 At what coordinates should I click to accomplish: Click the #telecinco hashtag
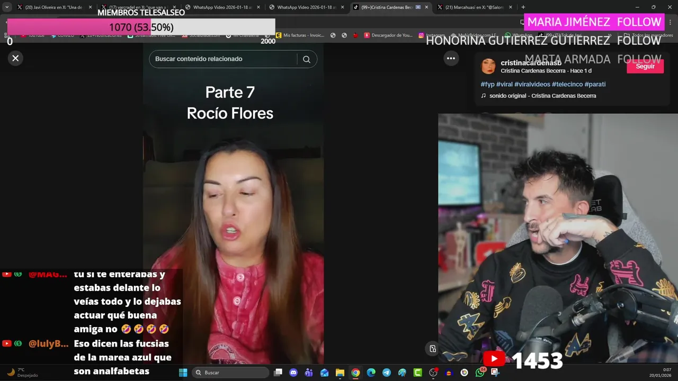pyautogui.click(x=567, y=84)
